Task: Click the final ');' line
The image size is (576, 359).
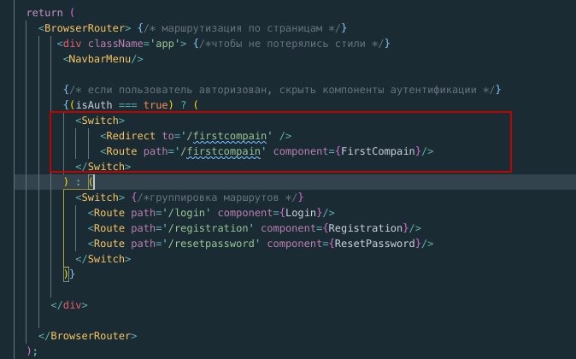Action: pos(32,351)
